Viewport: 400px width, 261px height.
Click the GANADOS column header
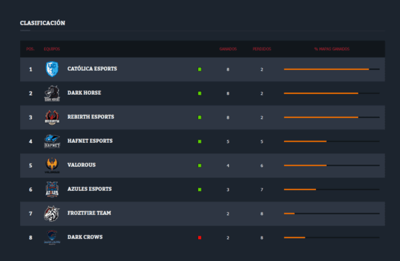click(228, 49)
